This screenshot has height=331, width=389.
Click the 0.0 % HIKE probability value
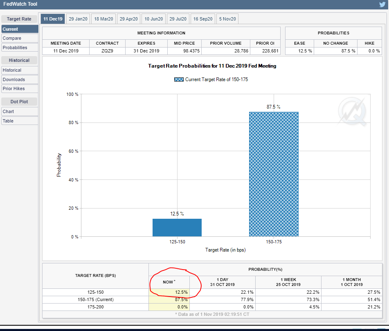coord(374,51)
